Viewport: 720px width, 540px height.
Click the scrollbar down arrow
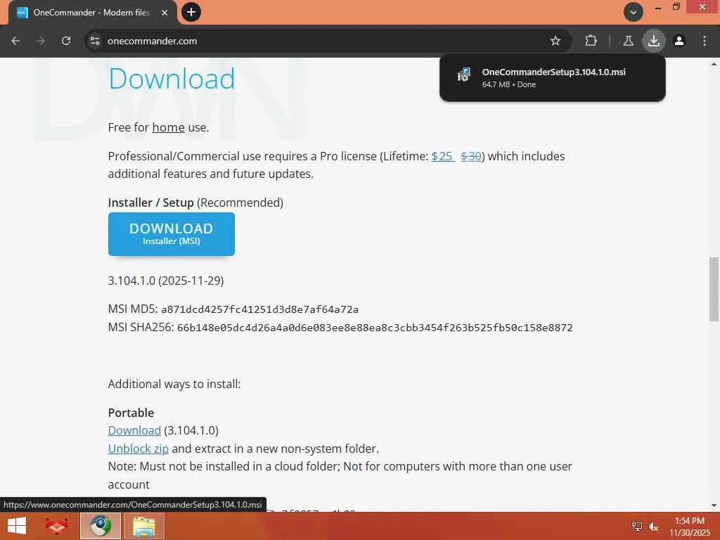(x=714, y=506)
